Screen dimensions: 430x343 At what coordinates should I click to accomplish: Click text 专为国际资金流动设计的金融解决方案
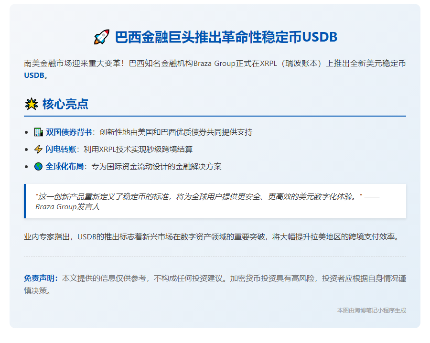tap(156, 166)
